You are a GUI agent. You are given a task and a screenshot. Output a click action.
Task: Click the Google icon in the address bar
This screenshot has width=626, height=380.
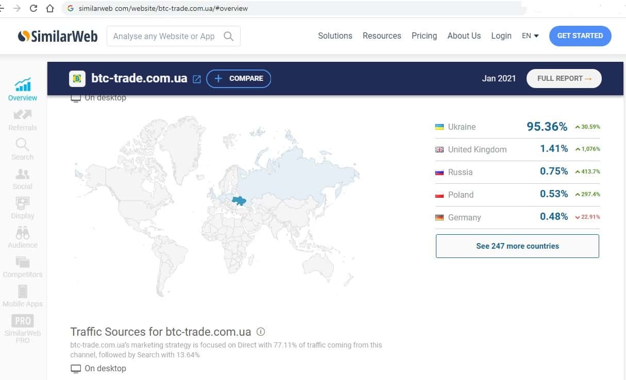coord(71,8)
